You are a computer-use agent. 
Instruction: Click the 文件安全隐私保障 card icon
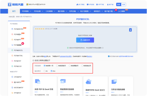[x=114, y=82]
